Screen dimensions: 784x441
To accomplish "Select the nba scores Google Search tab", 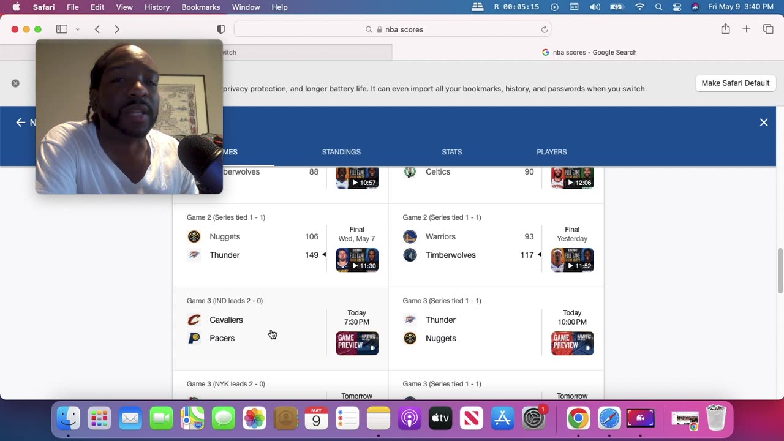I will coord(588,52).
